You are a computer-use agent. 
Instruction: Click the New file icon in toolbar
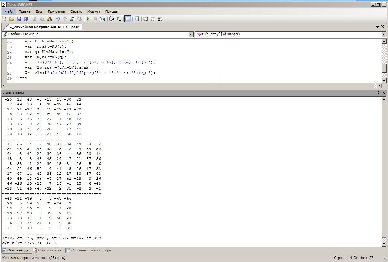click(x=4, y=19)
